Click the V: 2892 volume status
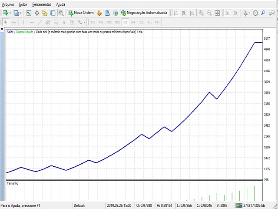This screenshot has height=209, width=278. 222,206
